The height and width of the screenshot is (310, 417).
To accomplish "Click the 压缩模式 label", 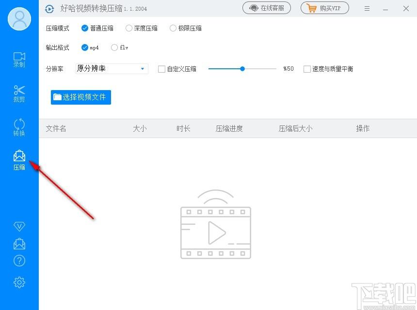I will (57, 28).
